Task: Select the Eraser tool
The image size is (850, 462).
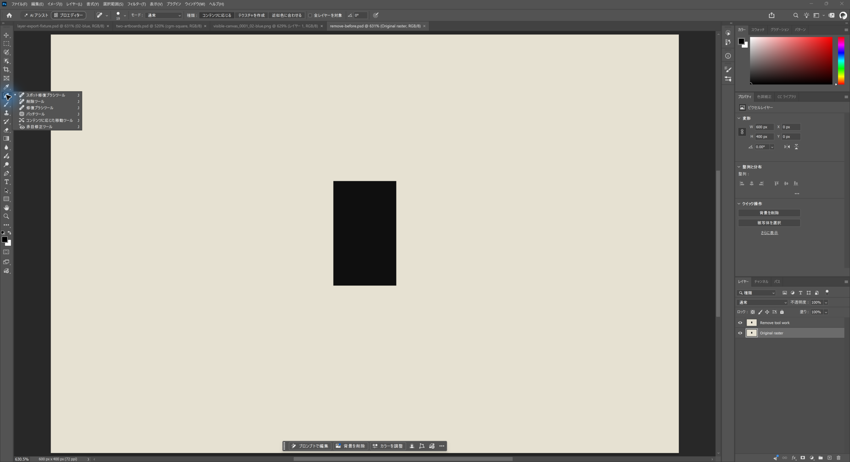Action: pyautogui.click(x=6, y=130)
